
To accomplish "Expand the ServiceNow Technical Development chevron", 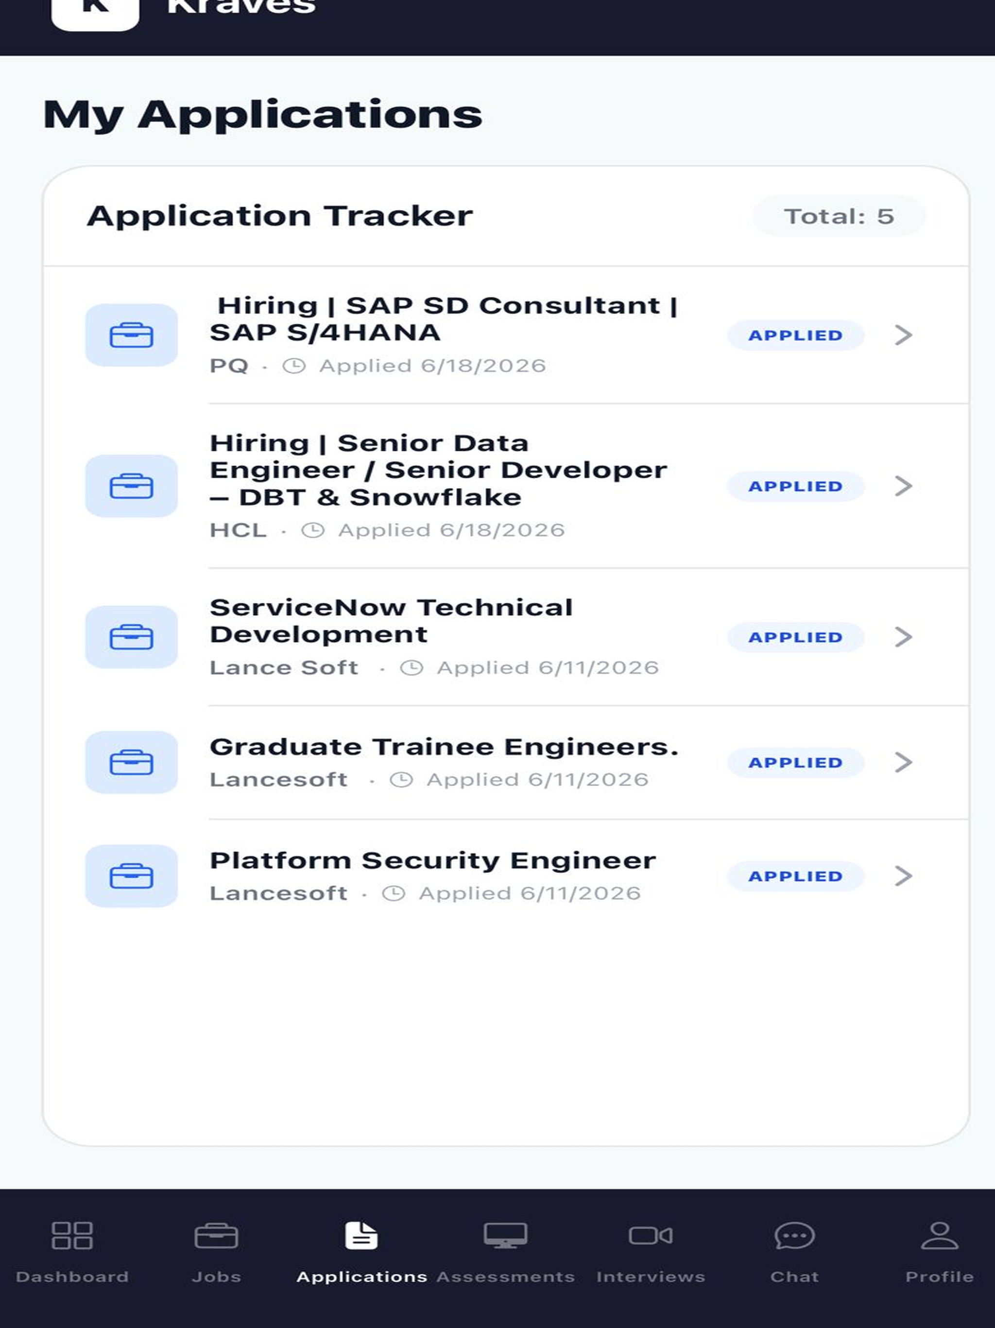I will point(903,637).
